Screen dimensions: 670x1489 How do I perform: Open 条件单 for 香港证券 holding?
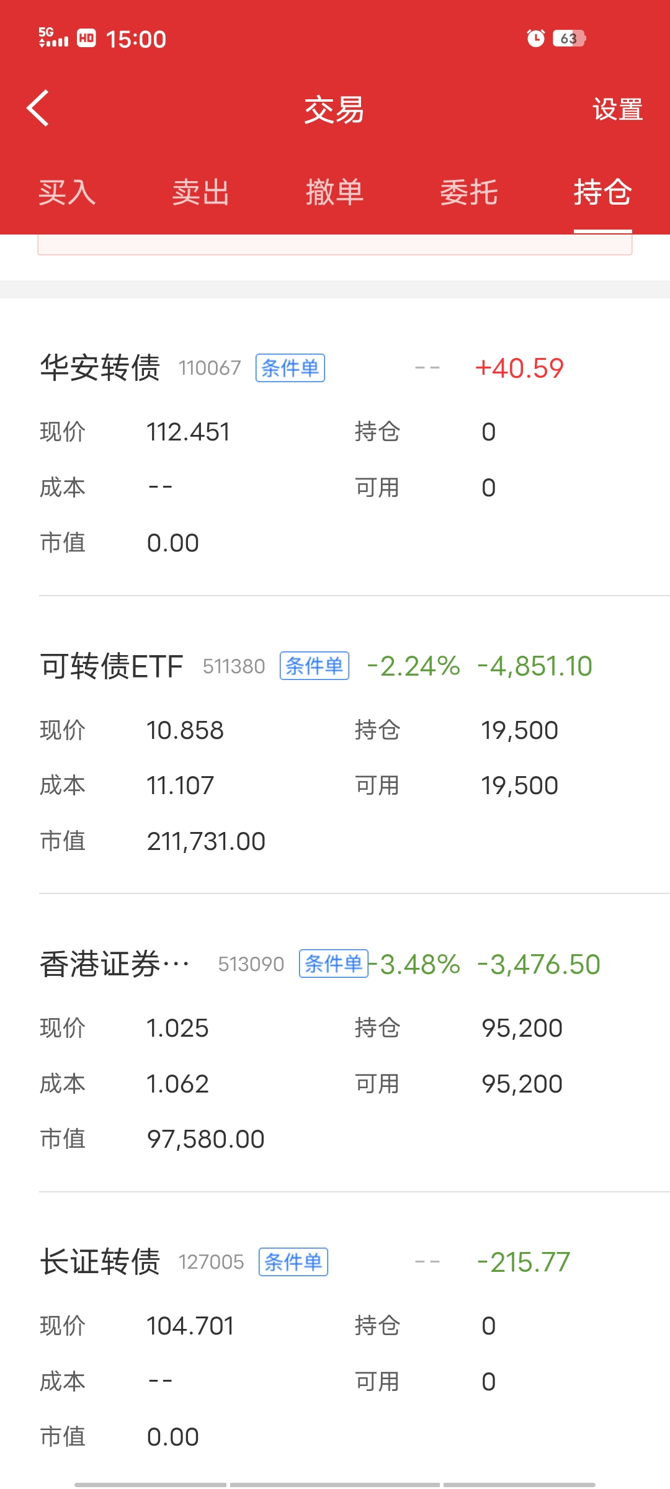point(333,964)
